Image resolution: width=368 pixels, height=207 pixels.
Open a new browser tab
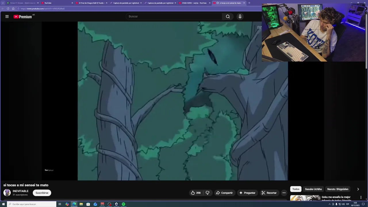click(x=249, y=3)
